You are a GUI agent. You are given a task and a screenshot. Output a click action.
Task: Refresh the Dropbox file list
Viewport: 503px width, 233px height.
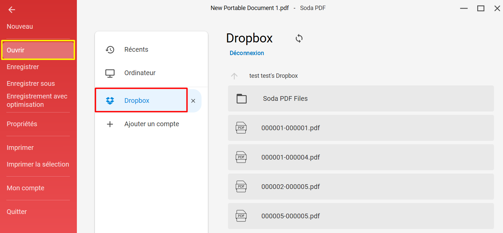[x=299, y=39]
